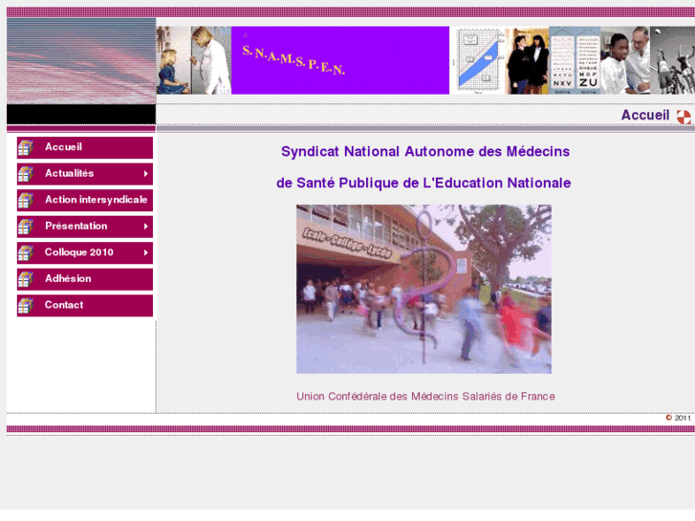Click the © 2011 copyright text
This screenshot has width=695, height=521.
tap(678, 418)
